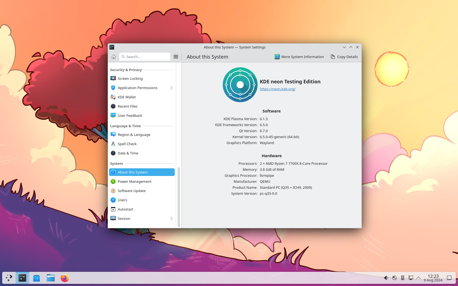The height and width of the screenshot is (286, 458).
Task: Open the application launcher in taskbar
Action: [x=9, y=278]
